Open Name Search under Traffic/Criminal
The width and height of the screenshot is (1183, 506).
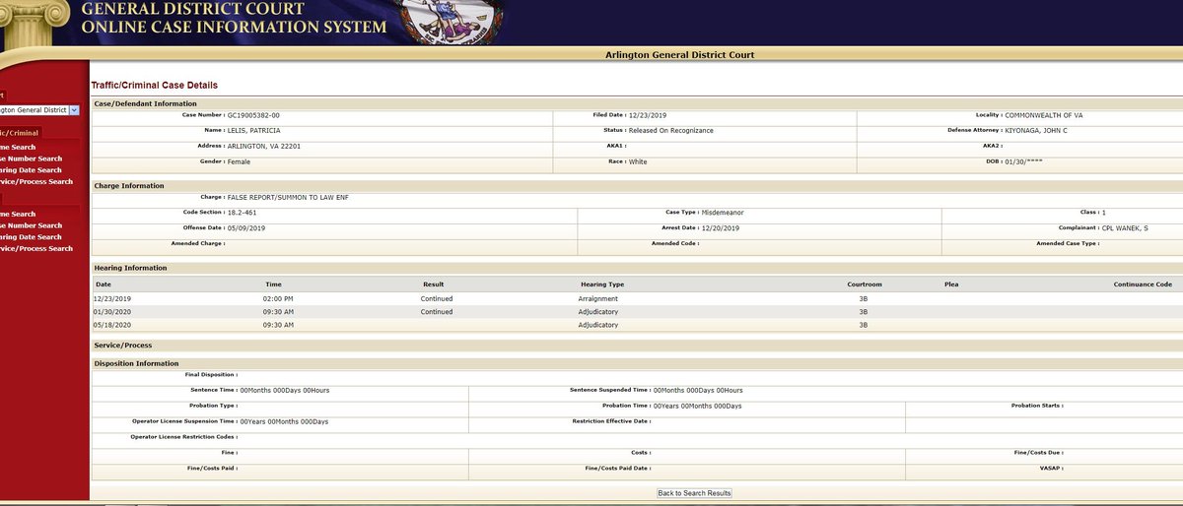point(18,147)
